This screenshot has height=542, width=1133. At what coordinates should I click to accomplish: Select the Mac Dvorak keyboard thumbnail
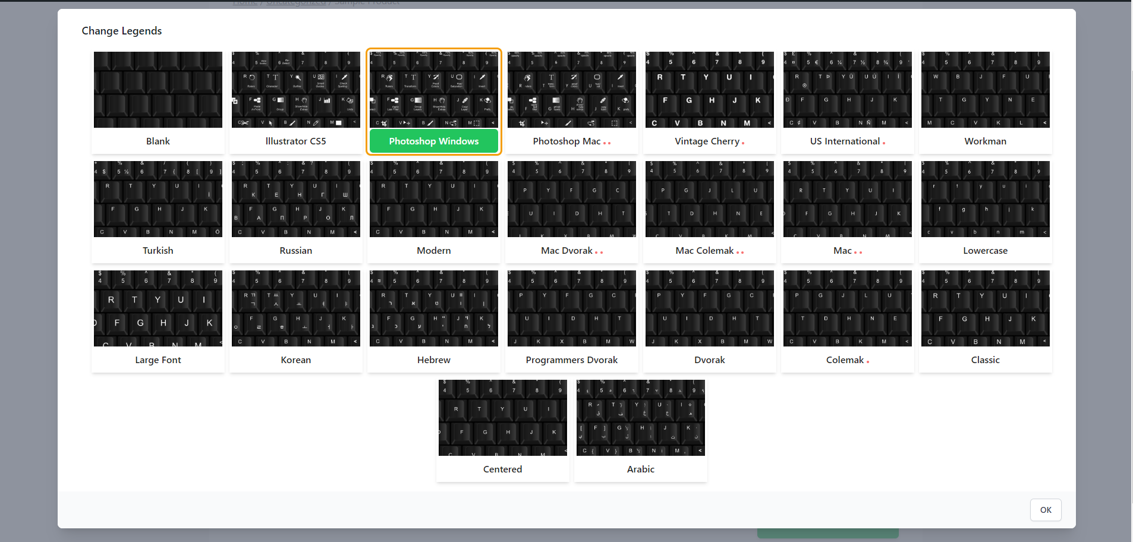coord(572,199)
